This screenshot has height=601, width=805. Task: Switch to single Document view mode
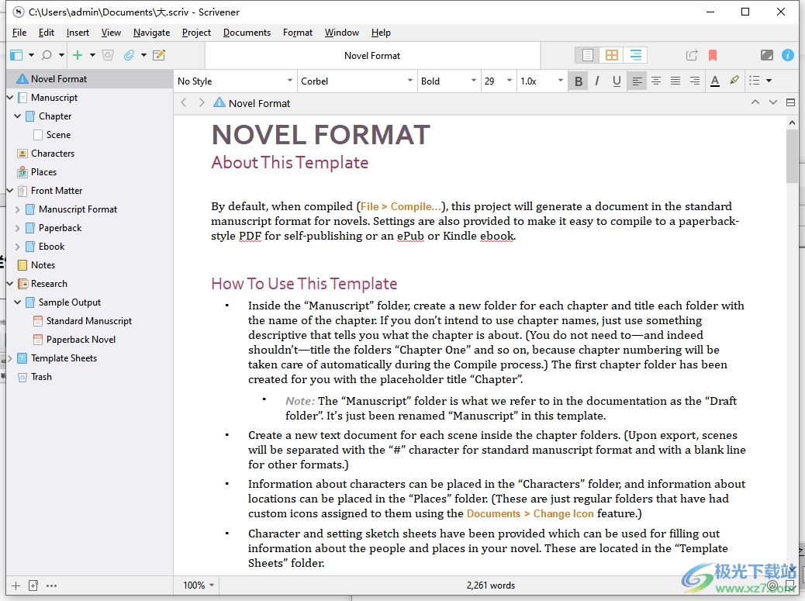588,55
